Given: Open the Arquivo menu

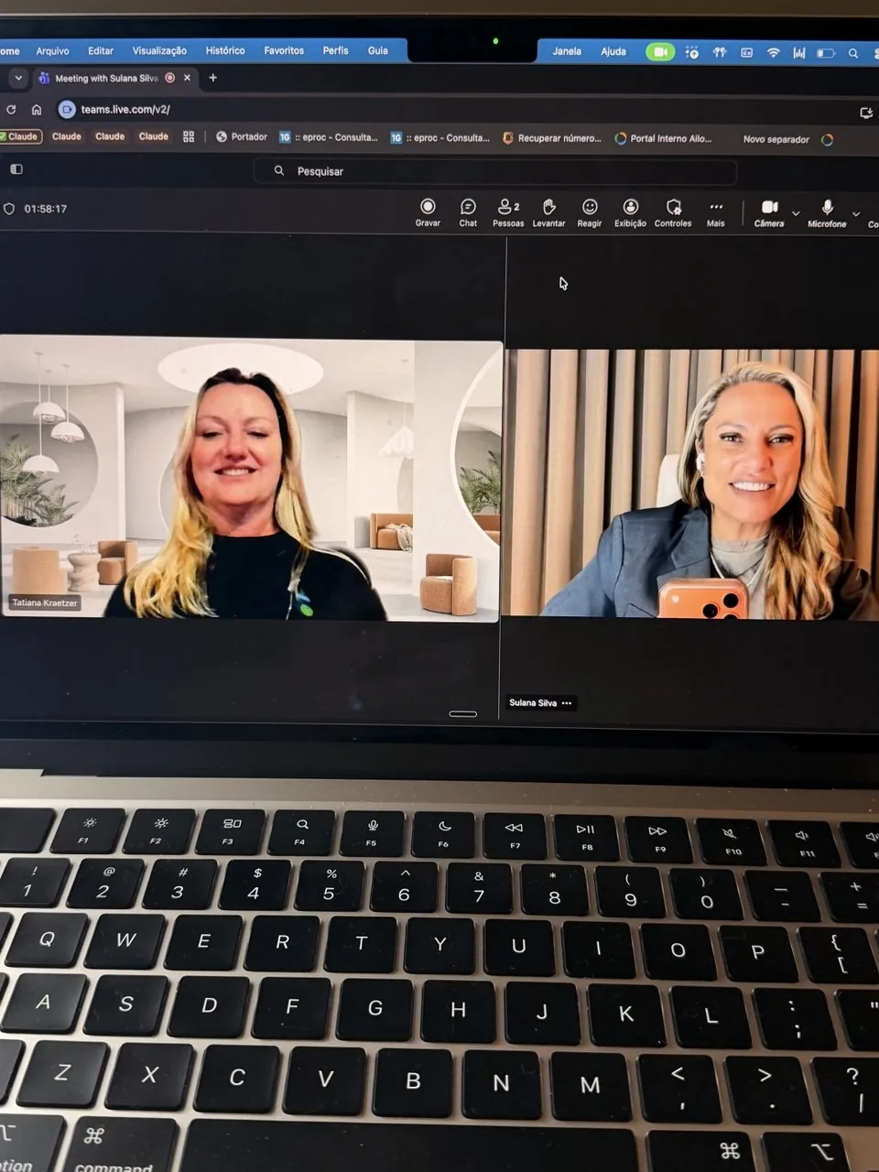Looking at the screenshot, I should pos(52,50).
